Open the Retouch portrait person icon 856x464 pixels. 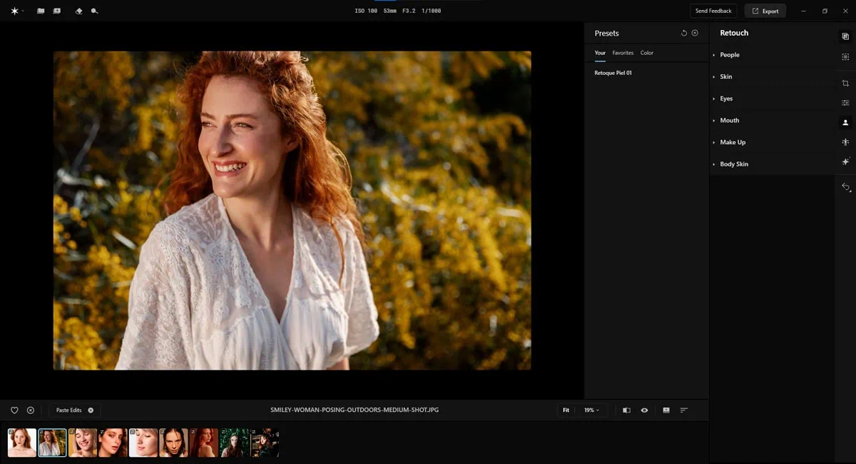845,123
